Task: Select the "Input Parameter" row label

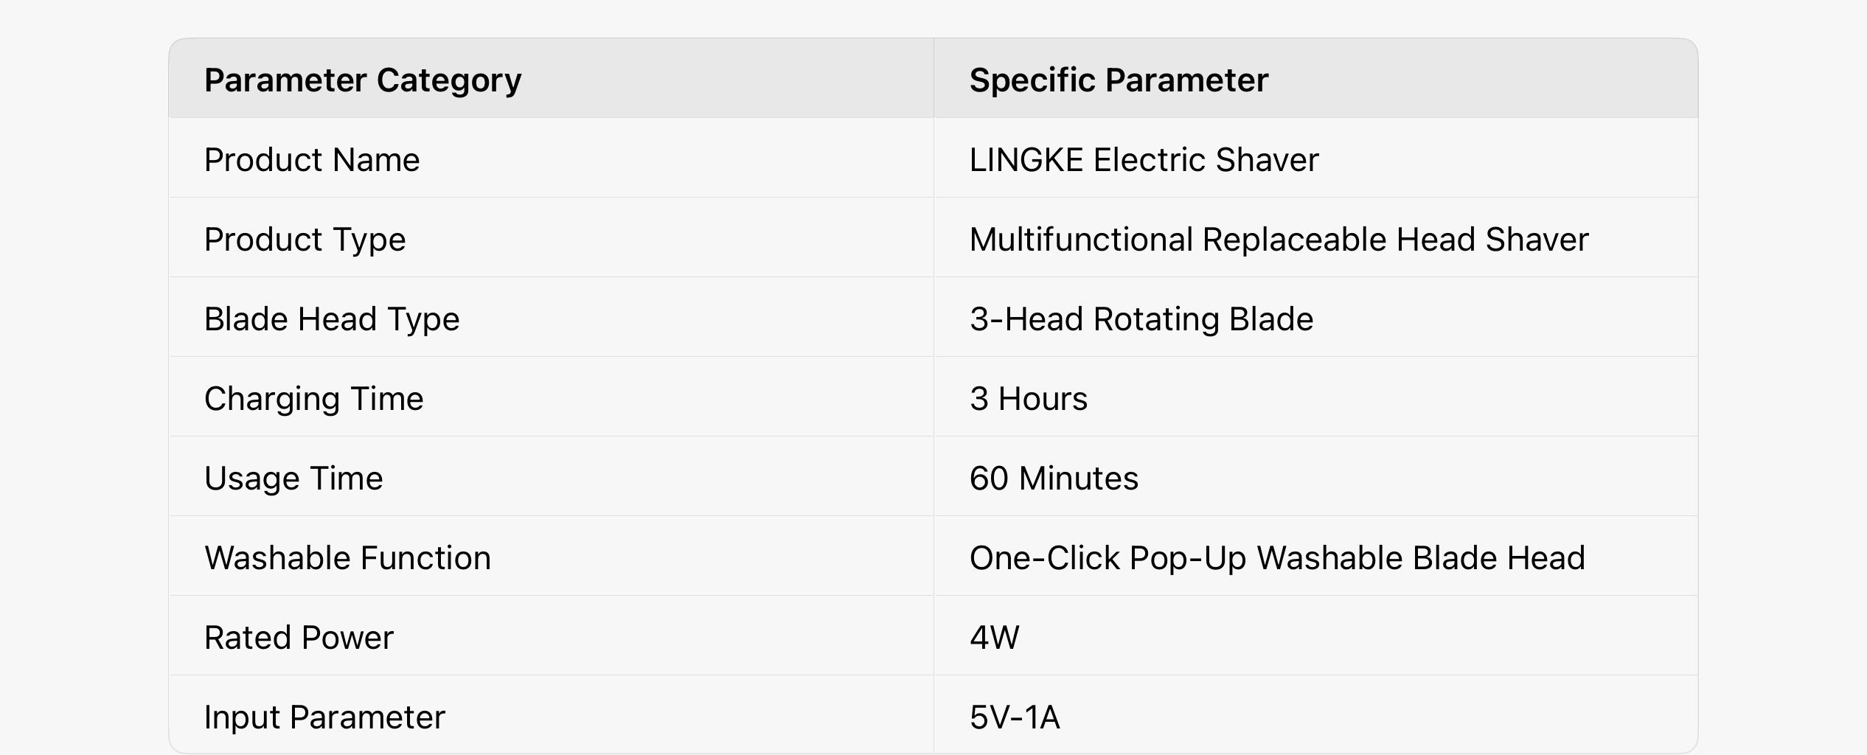Action: (324, 717)
